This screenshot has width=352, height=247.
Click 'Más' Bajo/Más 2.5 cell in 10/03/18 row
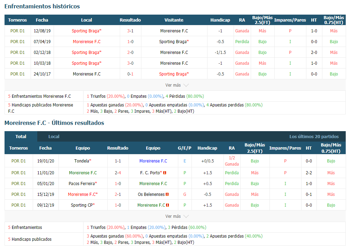pos(263,63)
